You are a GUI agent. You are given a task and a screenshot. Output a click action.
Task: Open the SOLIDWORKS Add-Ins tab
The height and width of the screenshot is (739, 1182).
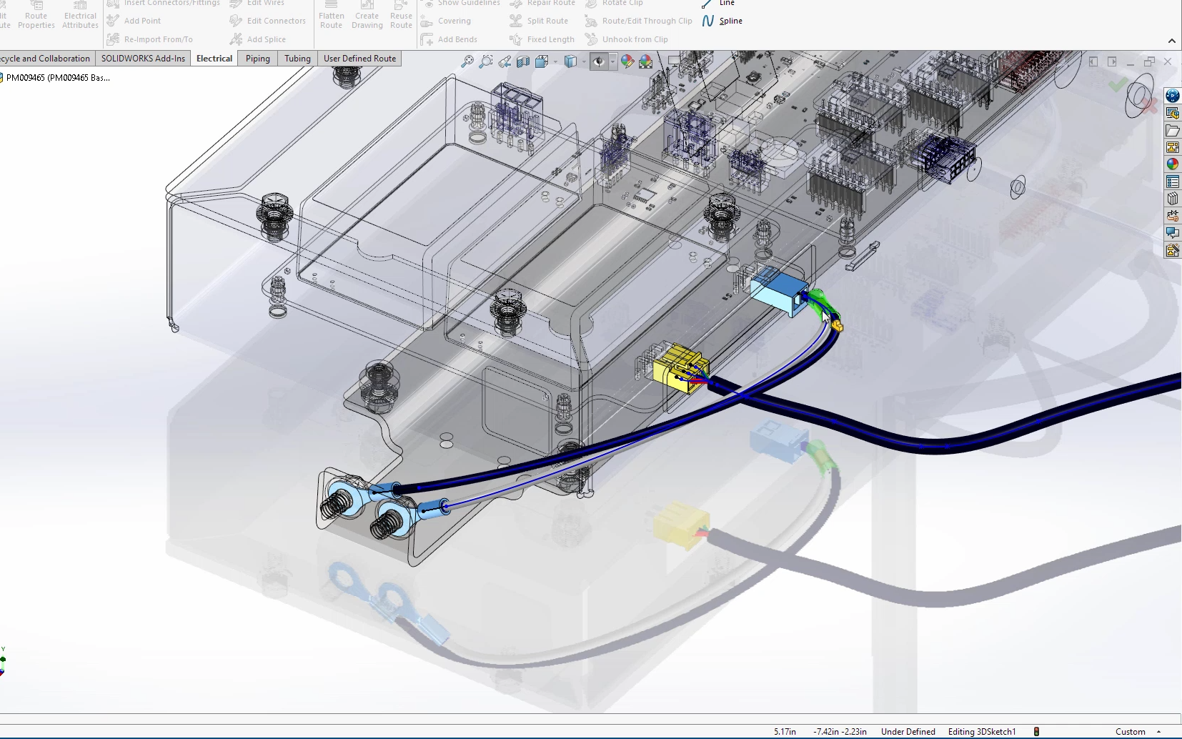coord(143,58)
